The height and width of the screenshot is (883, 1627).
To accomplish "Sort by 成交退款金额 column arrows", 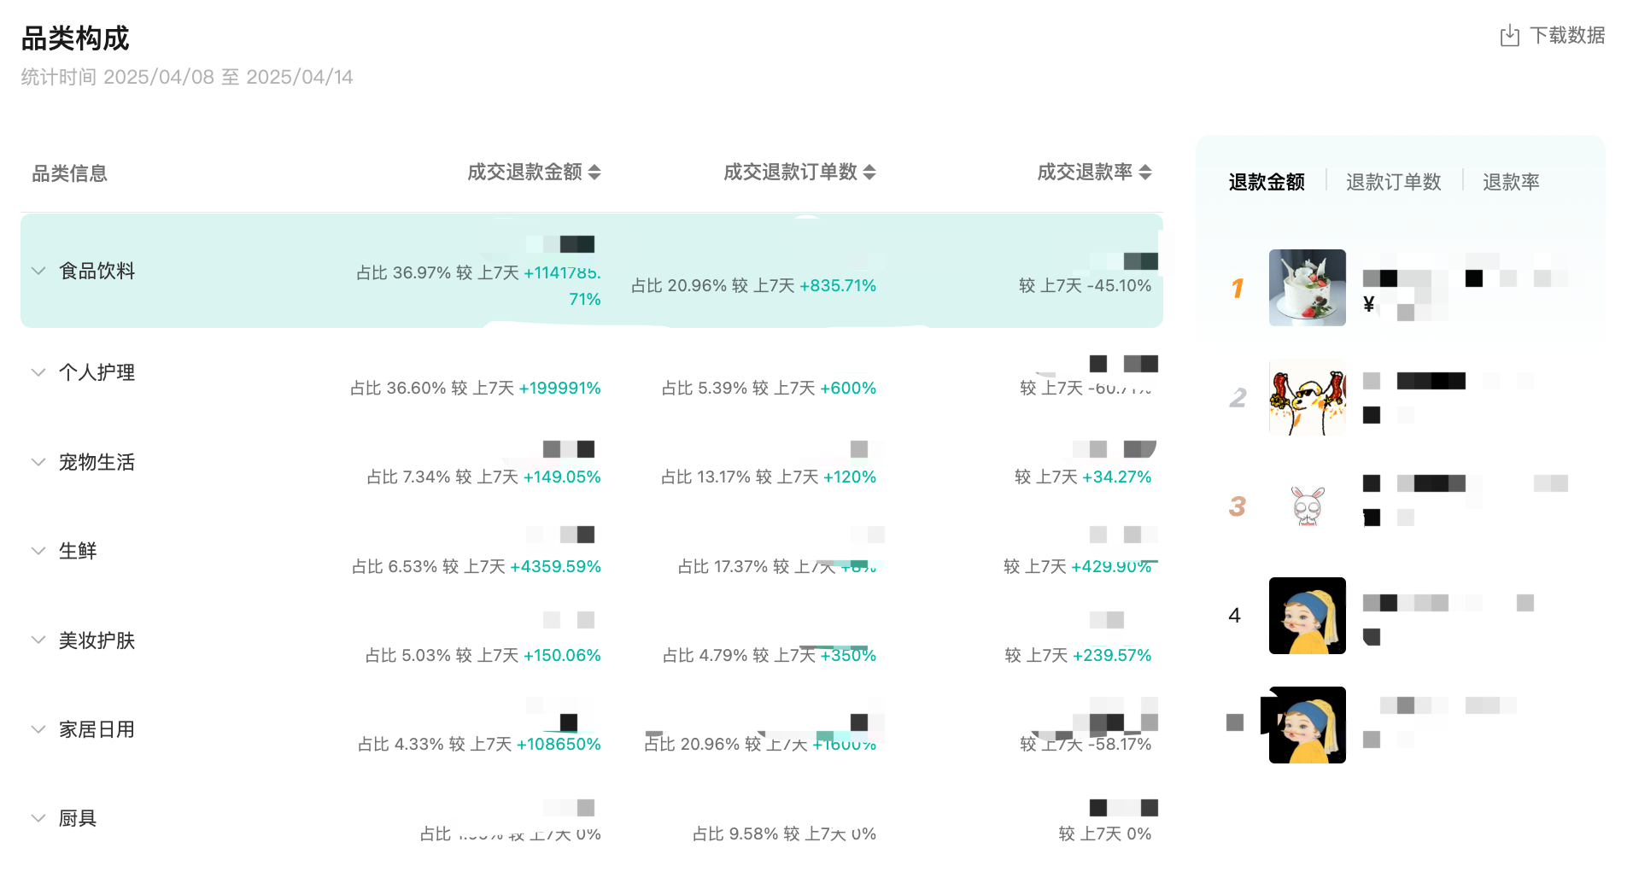I will pos(594,173).
